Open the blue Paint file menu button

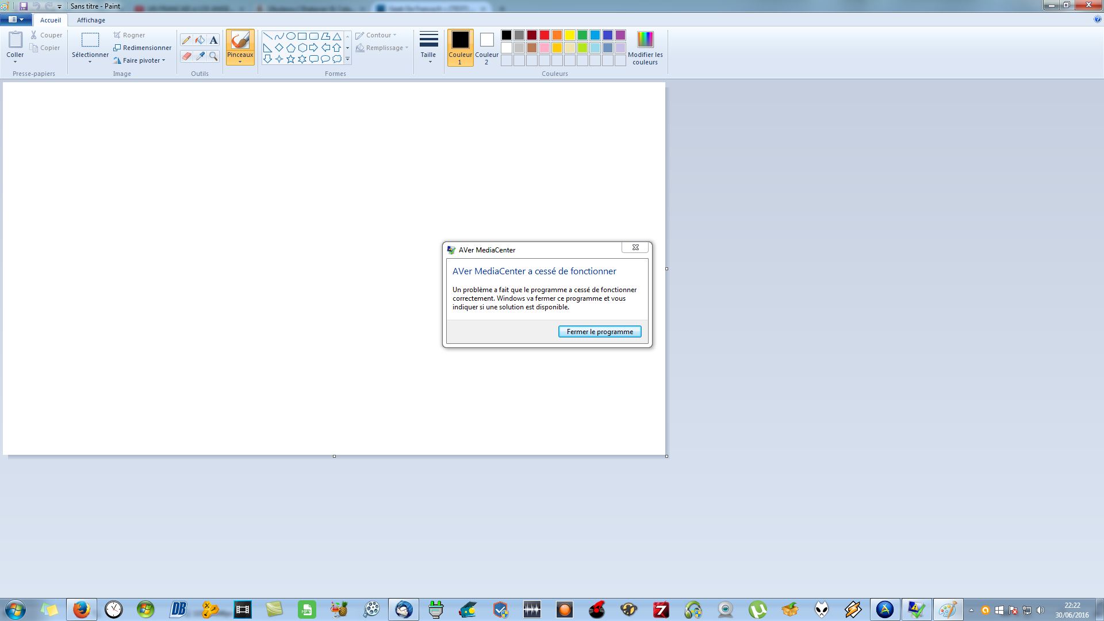[16, 20]
